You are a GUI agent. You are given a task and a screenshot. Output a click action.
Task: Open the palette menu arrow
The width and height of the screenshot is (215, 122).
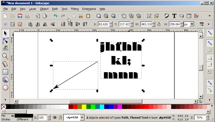click(212, 106)
